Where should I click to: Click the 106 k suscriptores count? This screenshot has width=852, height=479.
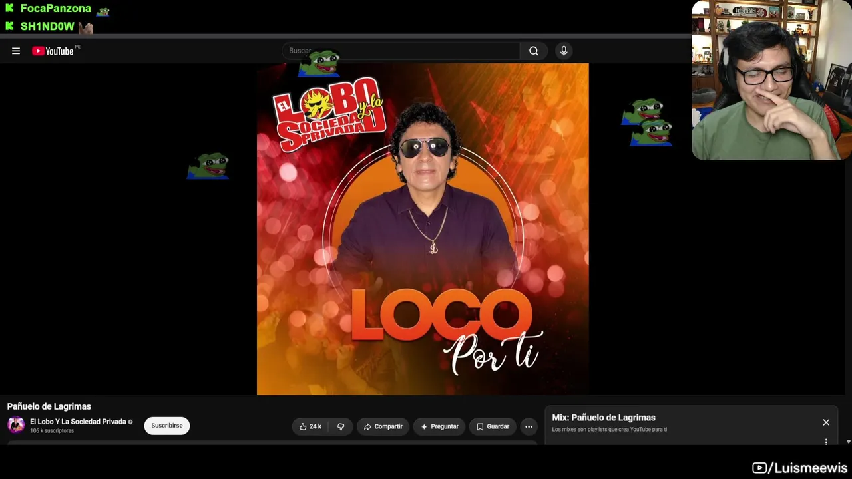[x=52, y=431]
